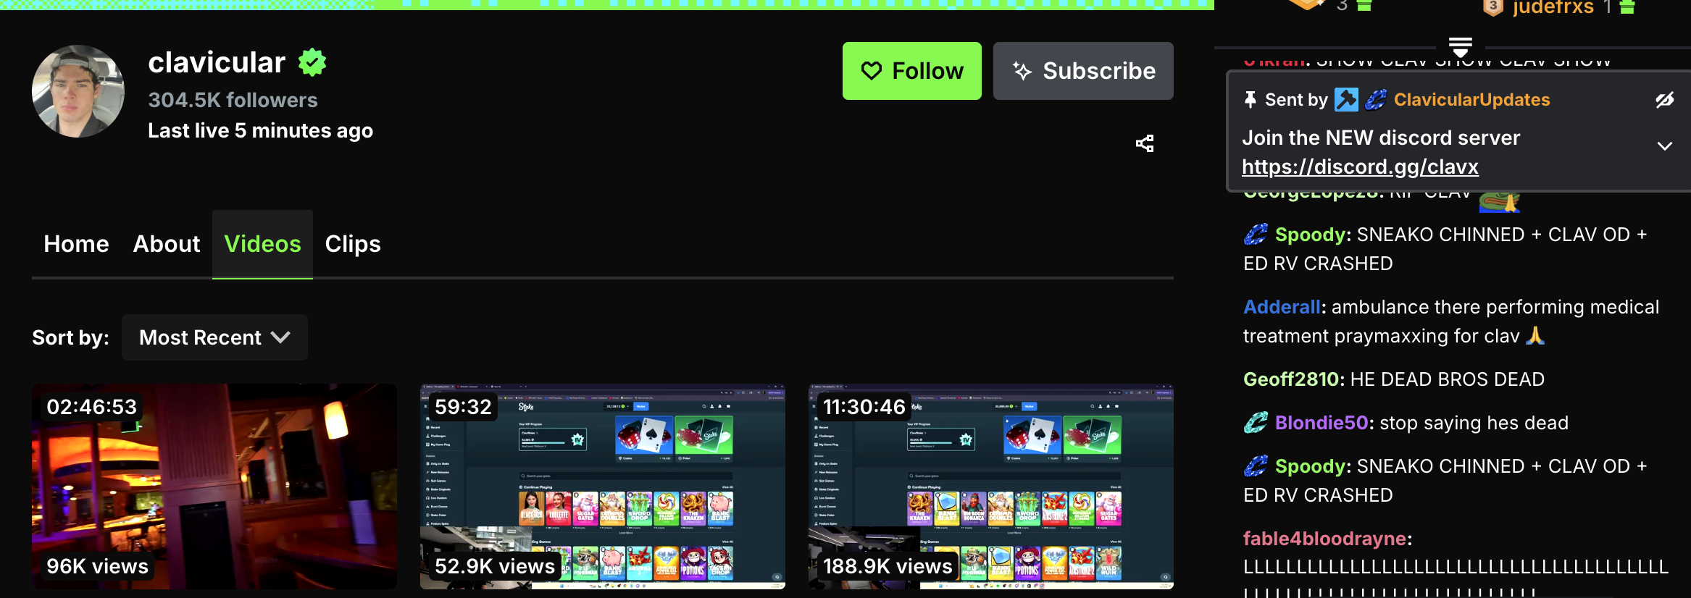Viewport: 1691px width, 598px height.
Task: Go to the Home tab
Action: click(x=76, y=244)
